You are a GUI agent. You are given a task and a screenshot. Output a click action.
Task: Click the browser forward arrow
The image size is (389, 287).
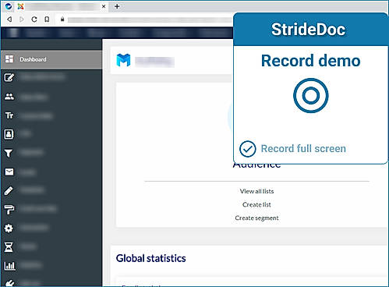pyautogui.click(x=22, y=19)
